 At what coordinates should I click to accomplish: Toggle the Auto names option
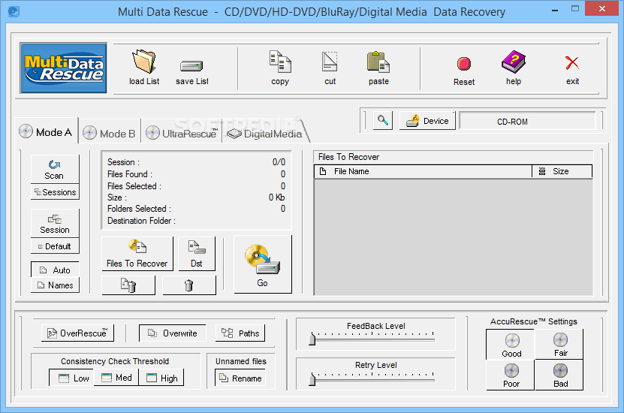[55, 270]
